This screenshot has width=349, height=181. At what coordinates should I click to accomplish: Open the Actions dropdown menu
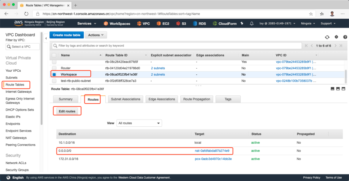click(x=95, y=35)
